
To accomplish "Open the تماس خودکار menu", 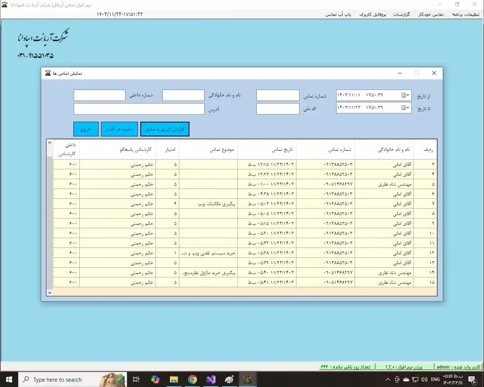I will (431, 14).
